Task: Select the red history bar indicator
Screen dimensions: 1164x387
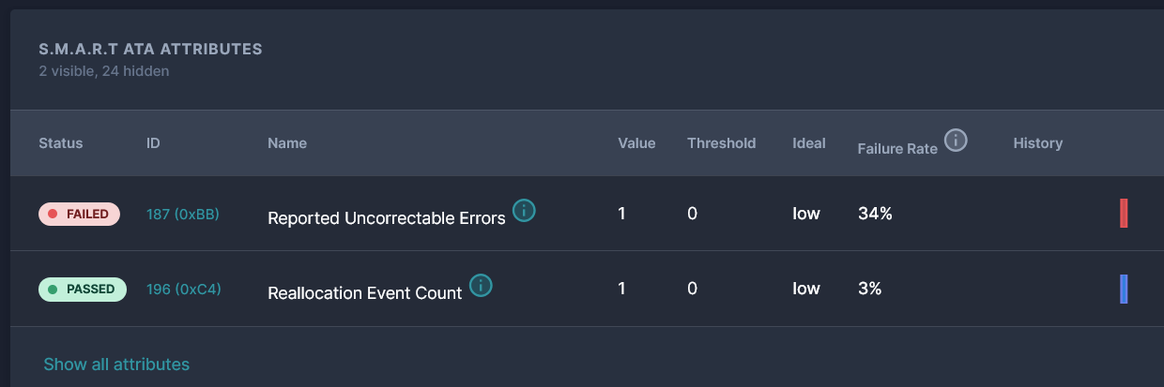Action: pos(1124,213)
